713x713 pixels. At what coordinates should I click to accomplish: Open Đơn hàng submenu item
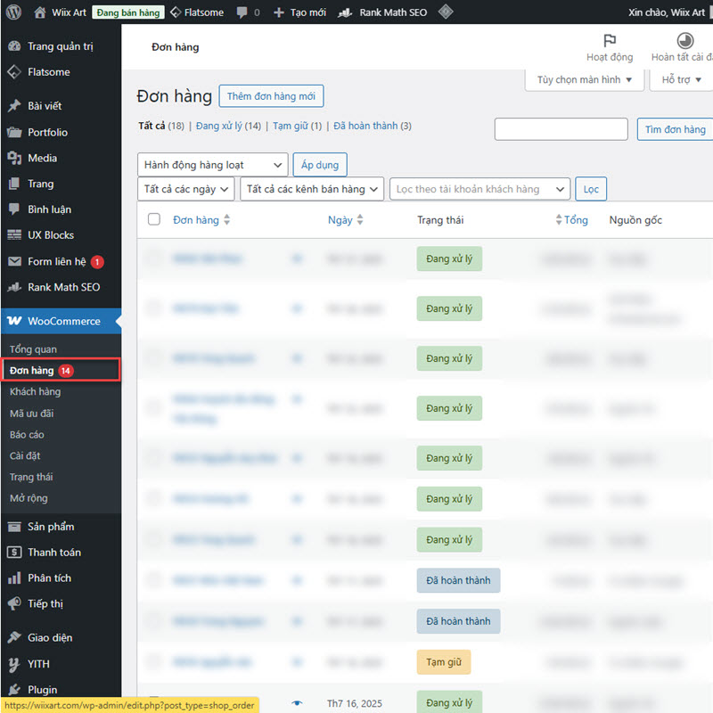pyautogui.click(x=61, y=370)
